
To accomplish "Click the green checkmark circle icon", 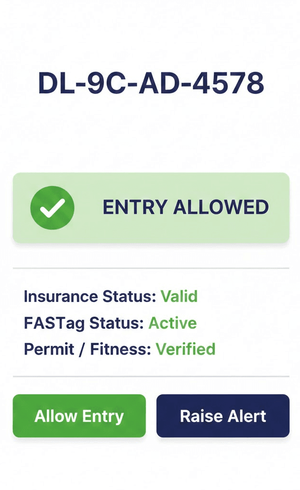I will [52, 208].
